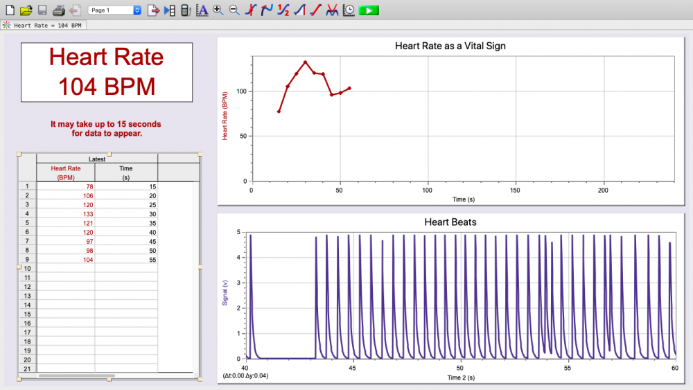
Task: Click heart rate cell with value 133
Action: 65,214
